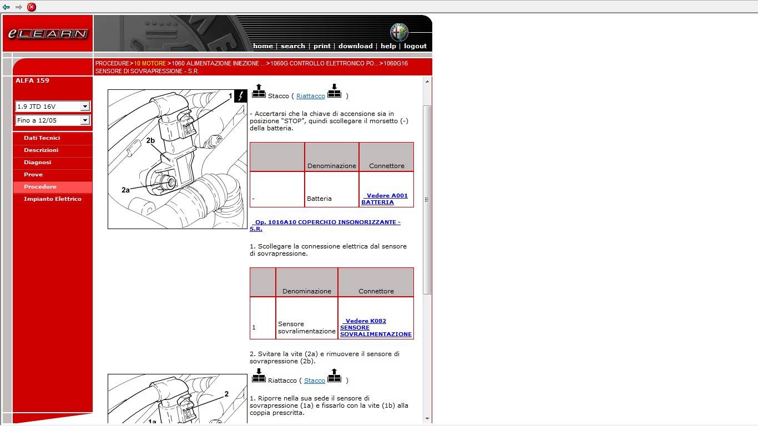
Task: Open the Diagnosi section
Action: click(x=37, y=163)
